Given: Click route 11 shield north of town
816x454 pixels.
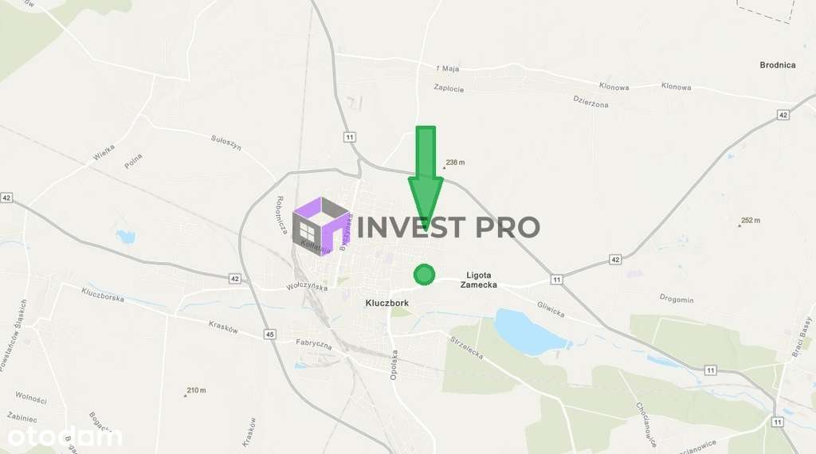Looking at the screenshot, I should (x=349, y=137).
